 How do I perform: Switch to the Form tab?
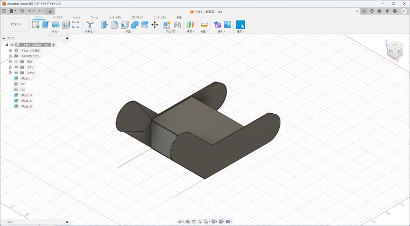(94, 17)
